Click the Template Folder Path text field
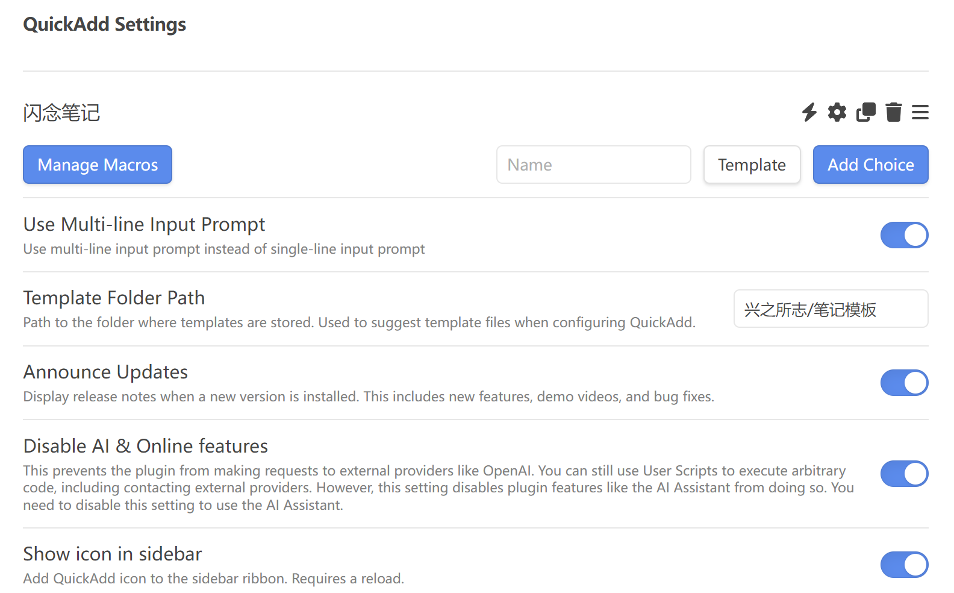Image resolution: width=954 pixels, height=593 pixels. 831,309
